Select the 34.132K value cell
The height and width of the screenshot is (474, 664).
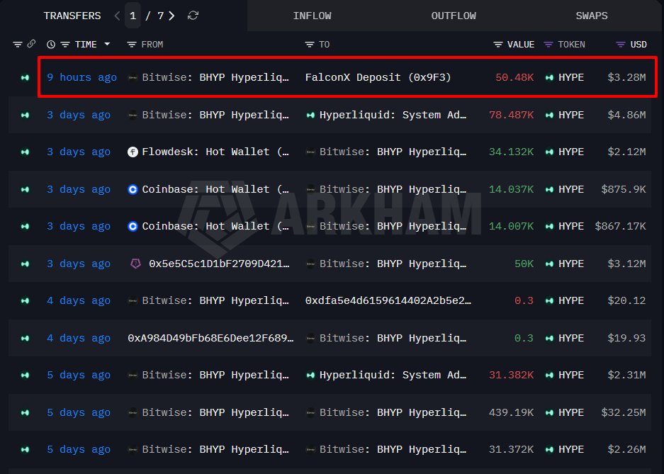511,152
